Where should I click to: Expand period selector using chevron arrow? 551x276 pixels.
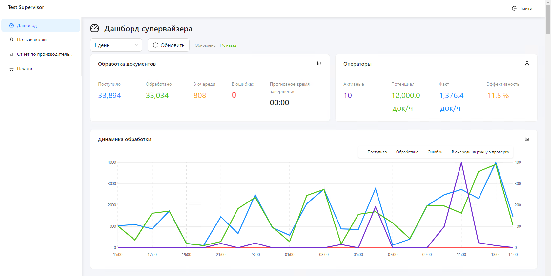tap(137, 45)
